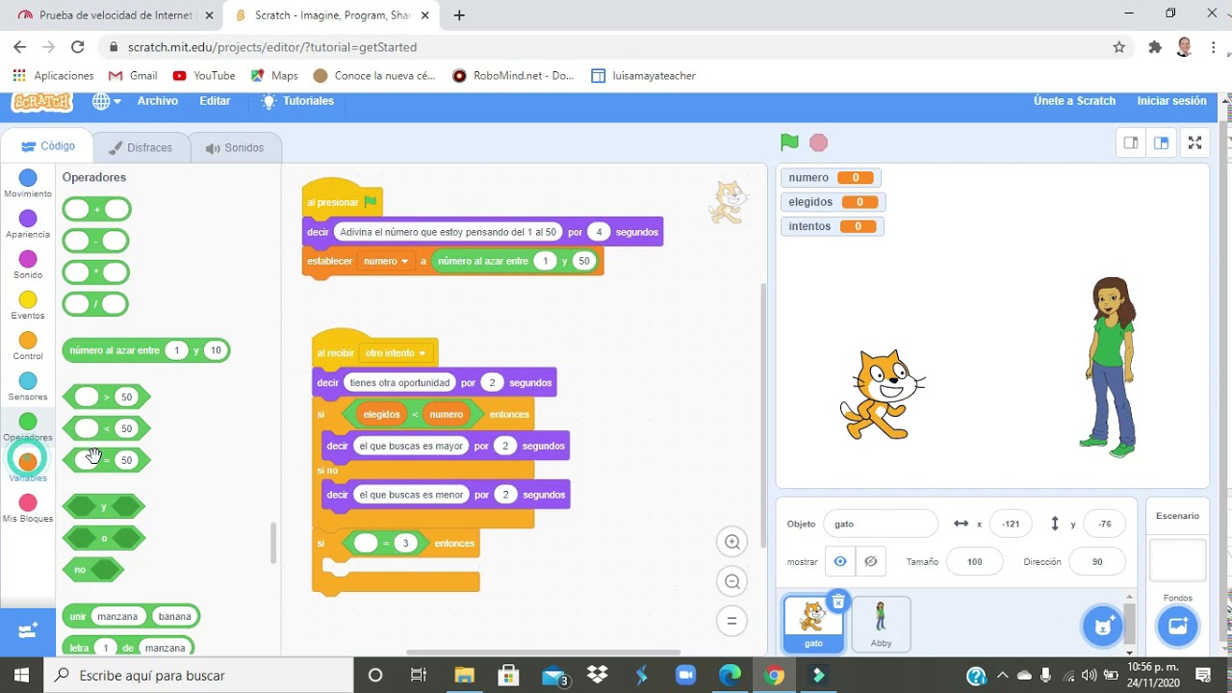Viewport: 1232px width, 693px height.
Task: Click the y position field
Action: (1104, 524)
